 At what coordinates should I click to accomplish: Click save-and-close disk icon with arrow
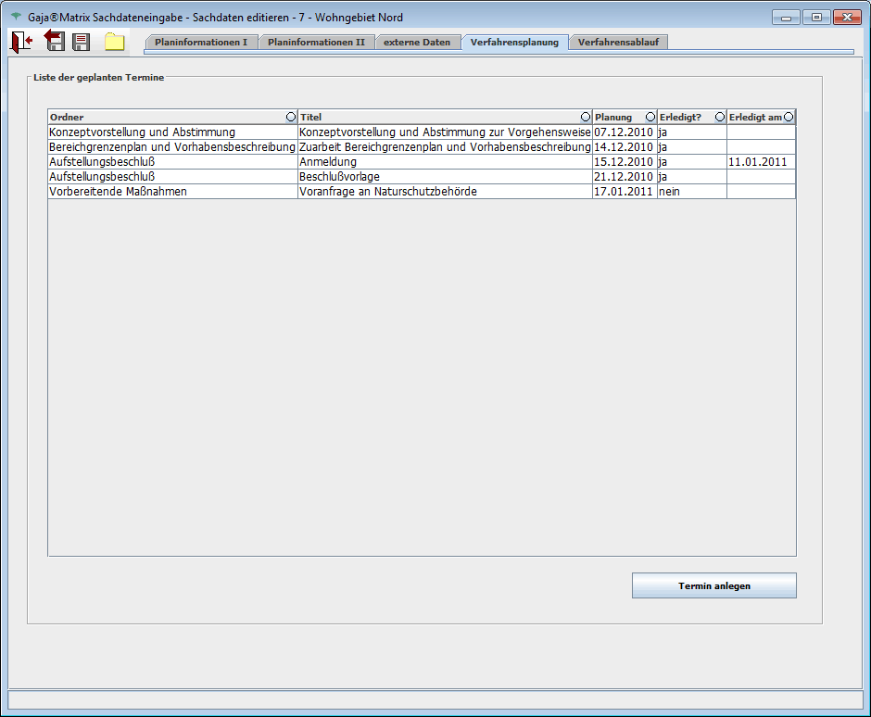click(x=54, y=41)
